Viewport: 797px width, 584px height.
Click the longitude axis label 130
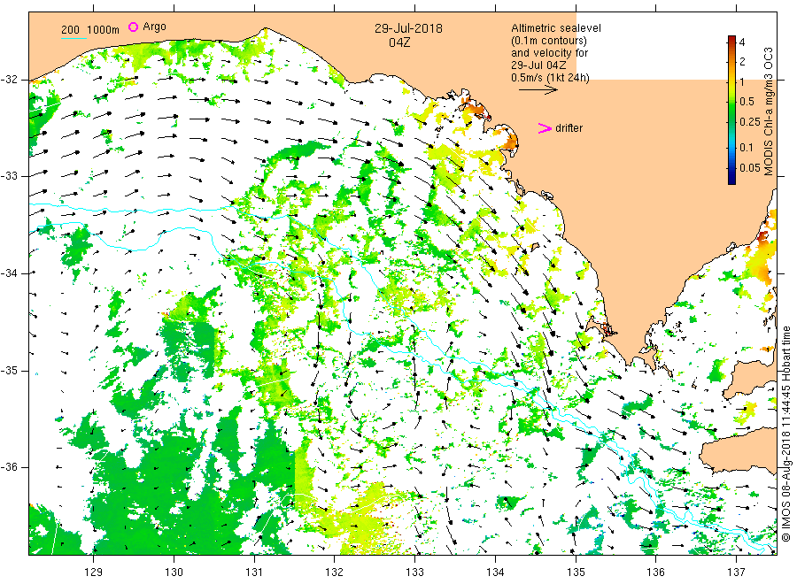pos(174,572)
